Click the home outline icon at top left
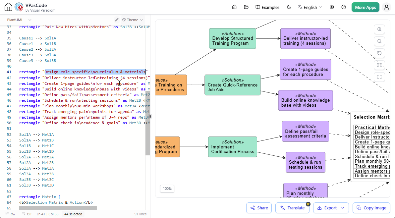395x218 pixels. [x=8, y=7]
